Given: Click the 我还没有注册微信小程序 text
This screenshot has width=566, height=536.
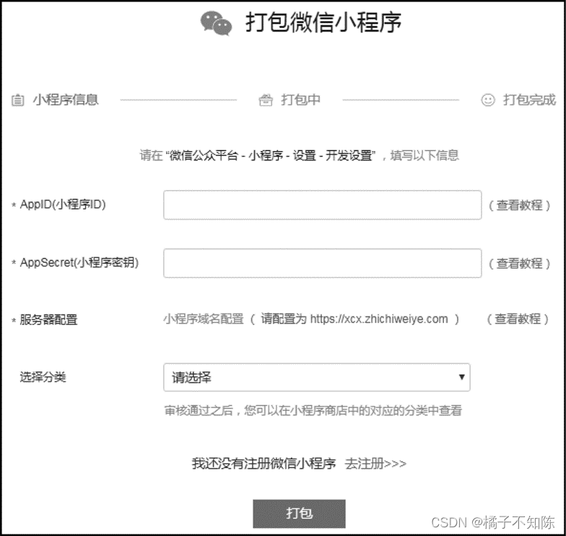Looking at the screenshot, I should [264, 464].
